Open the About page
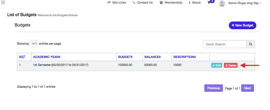 click(195, 3)
